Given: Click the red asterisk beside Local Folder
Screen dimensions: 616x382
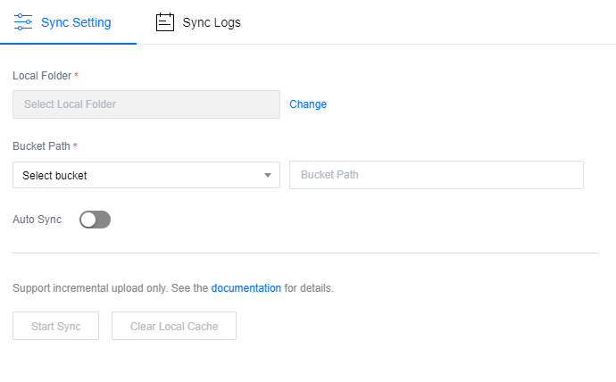Looking at the screenshot, I should (77, 76).
